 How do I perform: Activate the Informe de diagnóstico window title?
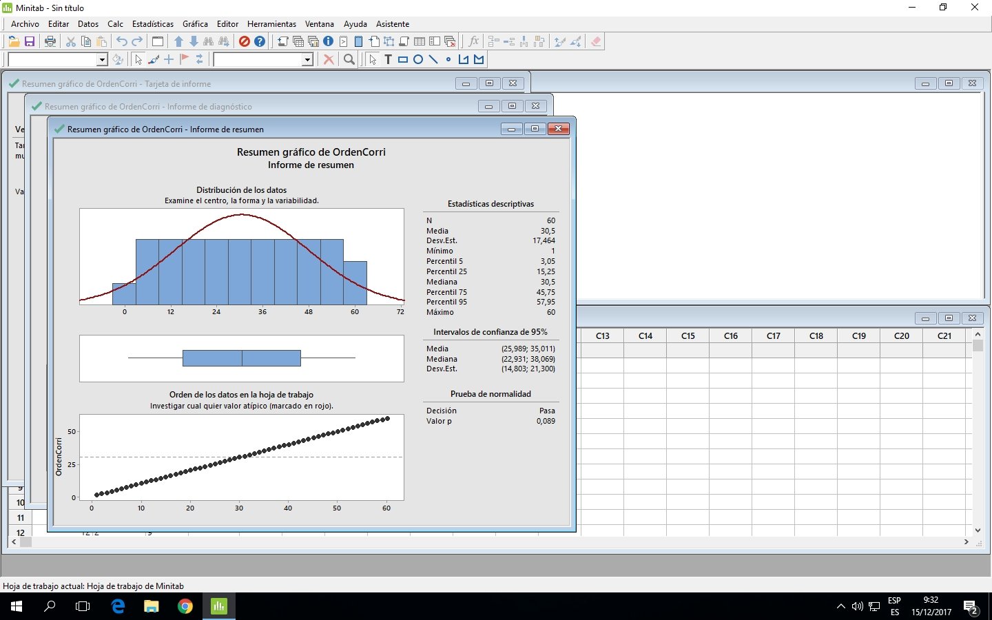148,107
